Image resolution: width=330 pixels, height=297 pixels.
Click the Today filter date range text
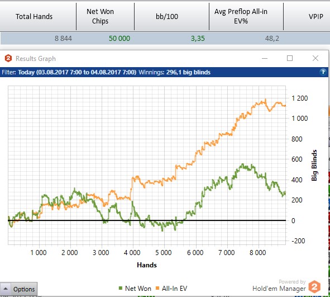pyautogui.click(x=77, y=72)
